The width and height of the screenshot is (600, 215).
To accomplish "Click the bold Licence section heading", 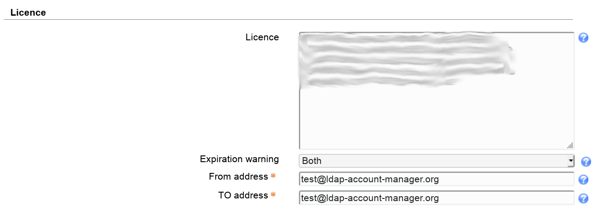I will 28,13.
